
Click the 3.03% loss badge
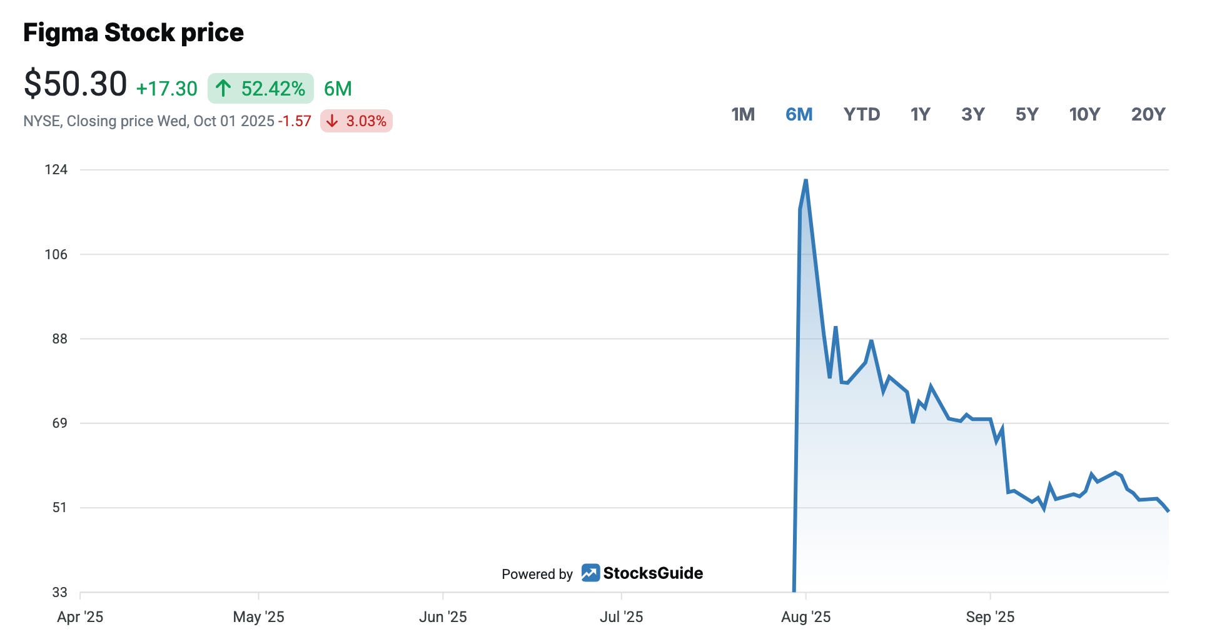pos(355,121)
